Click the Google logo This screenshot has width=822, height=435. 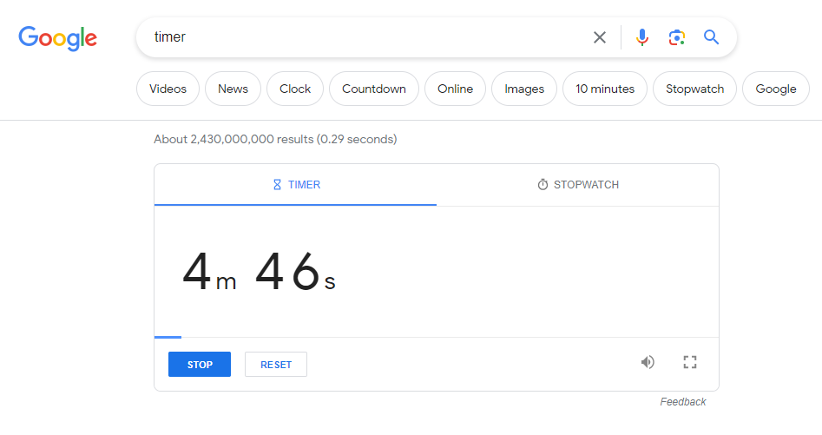(x=57, y=38)
